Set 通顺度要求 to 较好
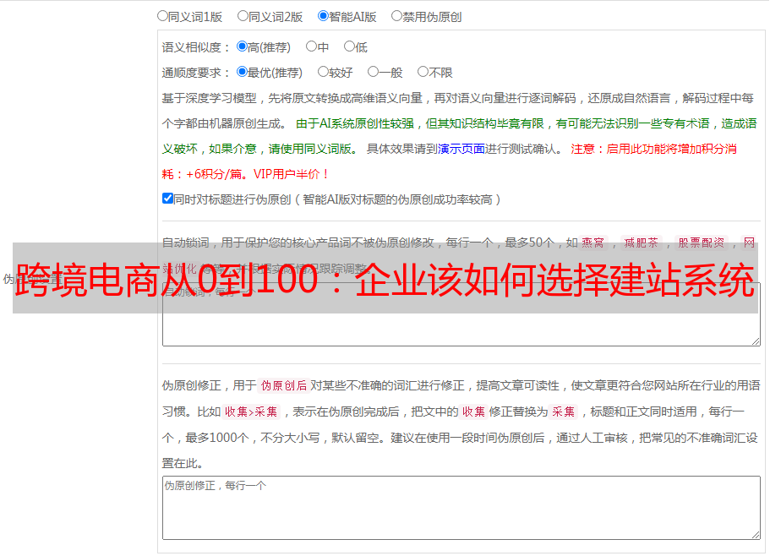Viewport: 770px width, 556px height. click(x=323, y=72)
